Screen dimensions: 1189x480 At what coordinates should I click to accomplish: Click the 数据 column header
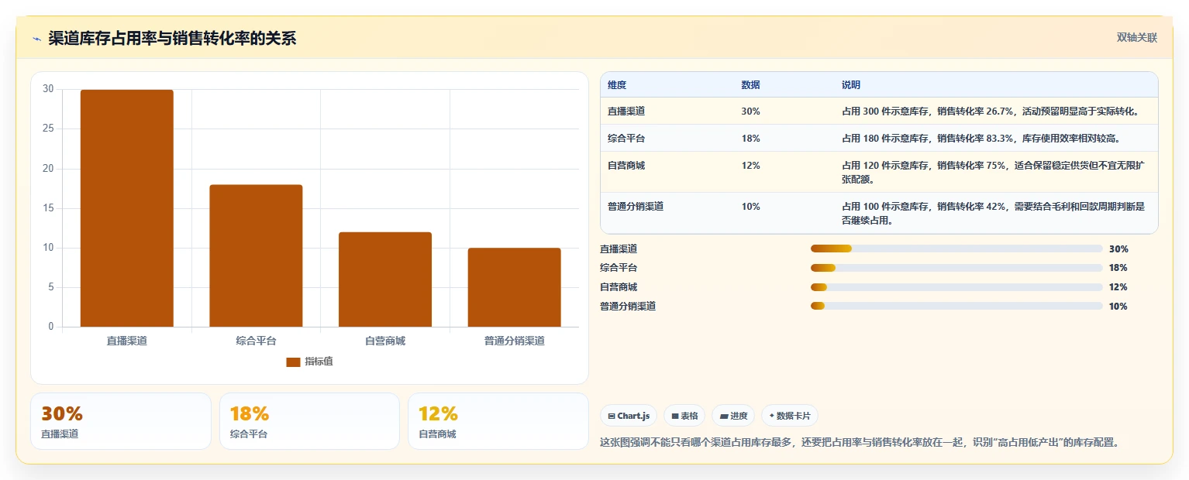(x=750, y=84)
